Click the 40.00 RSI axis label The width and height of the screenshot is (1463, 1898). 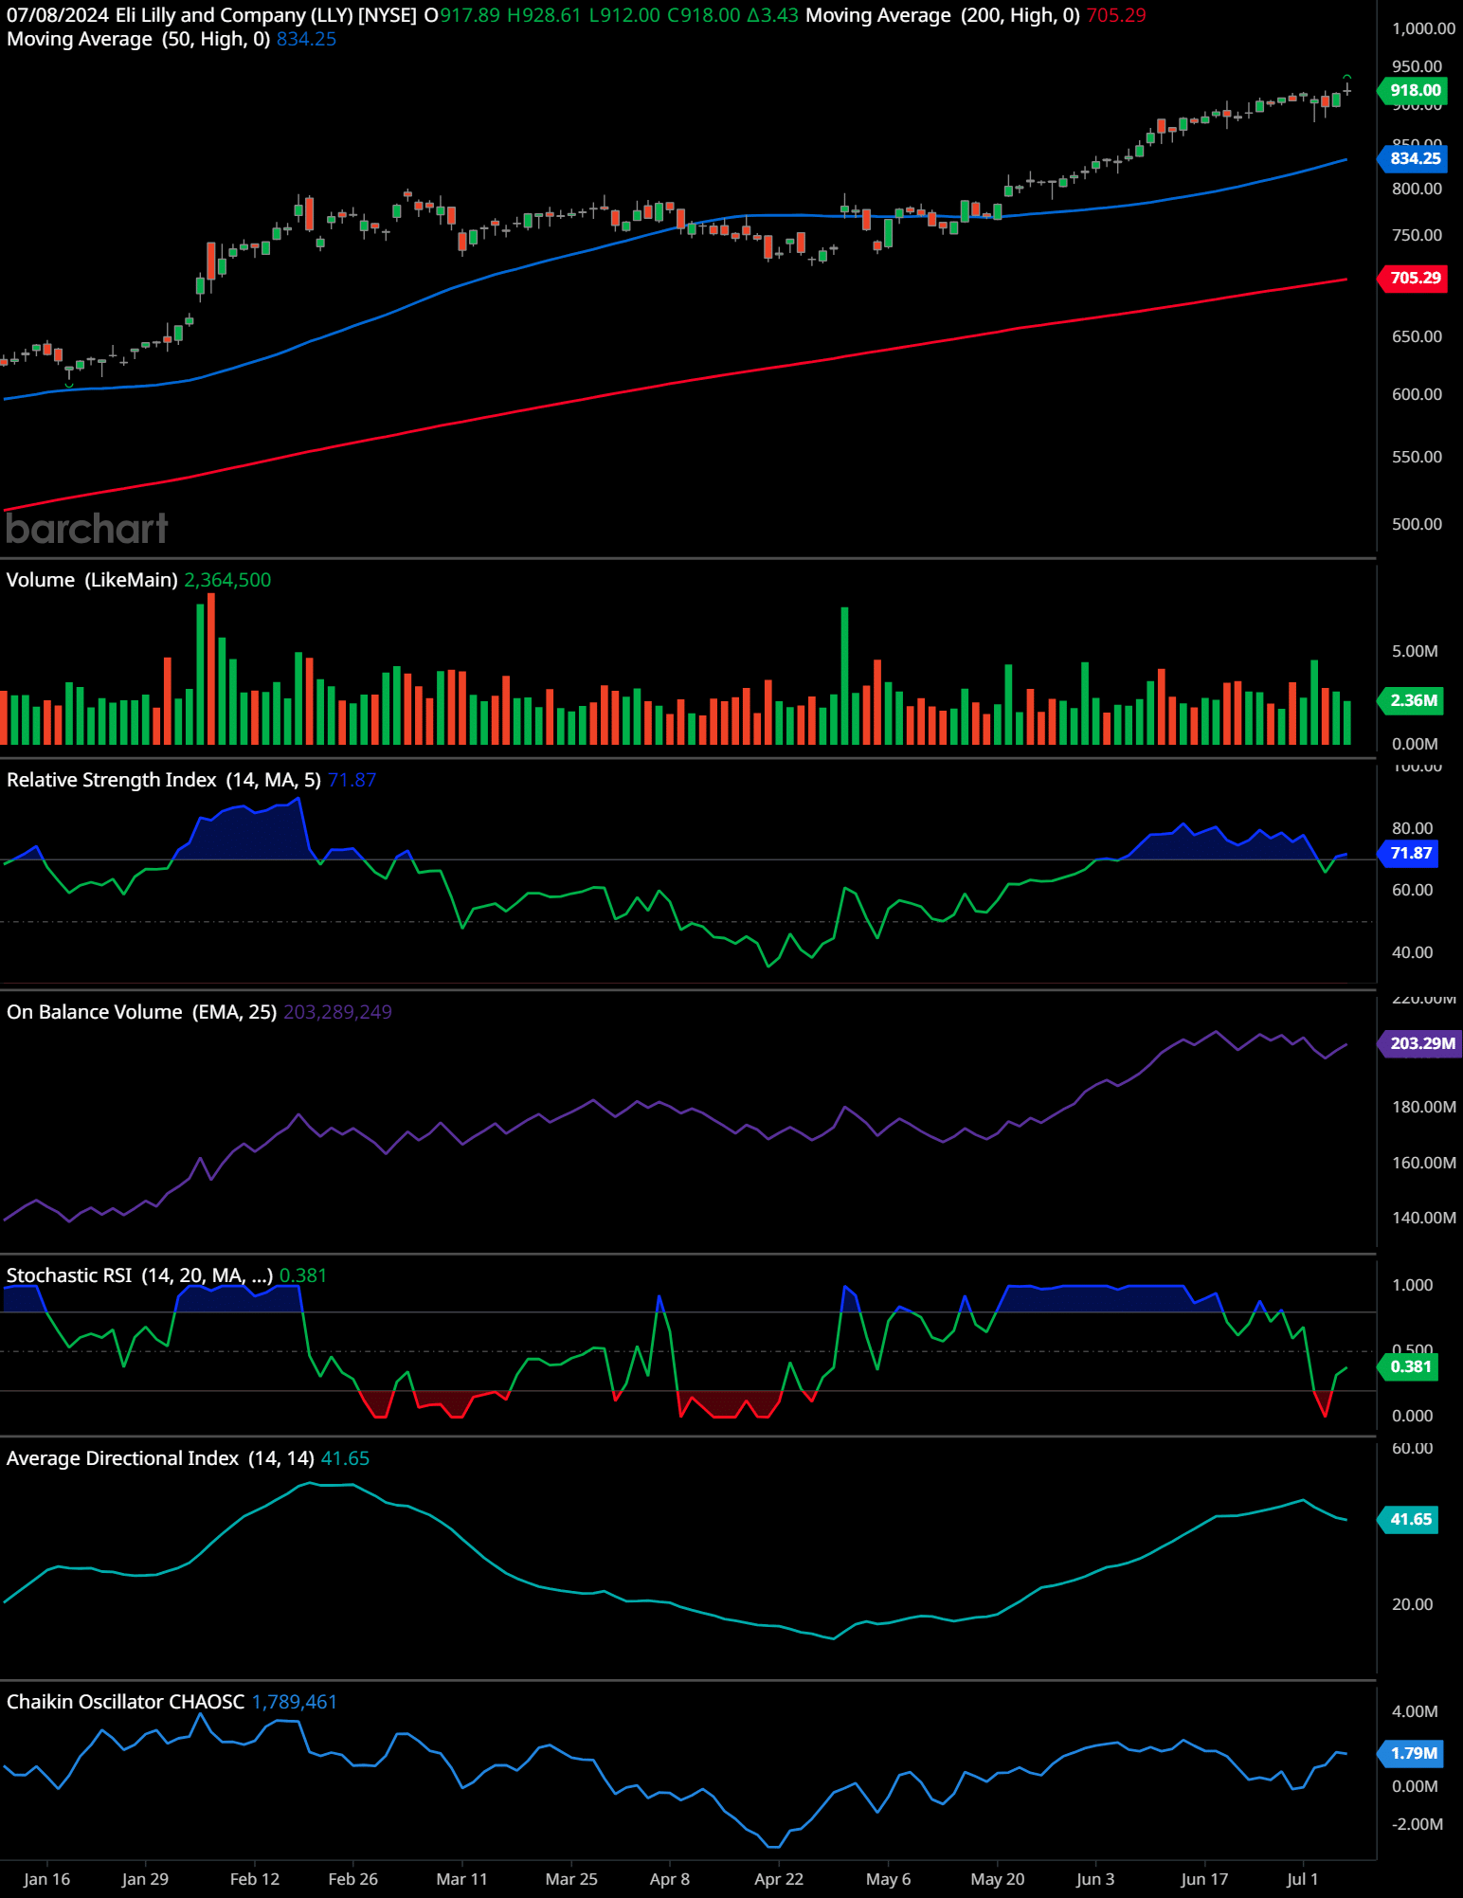pyautogui.click(x=1412, y=952)
